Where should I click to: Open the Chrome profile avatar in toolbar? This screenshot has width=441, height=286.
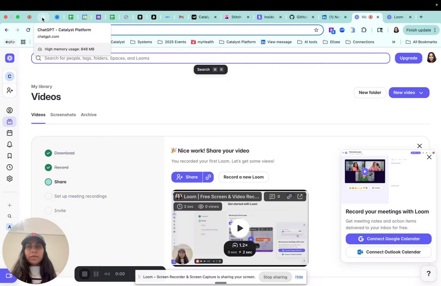396,30
